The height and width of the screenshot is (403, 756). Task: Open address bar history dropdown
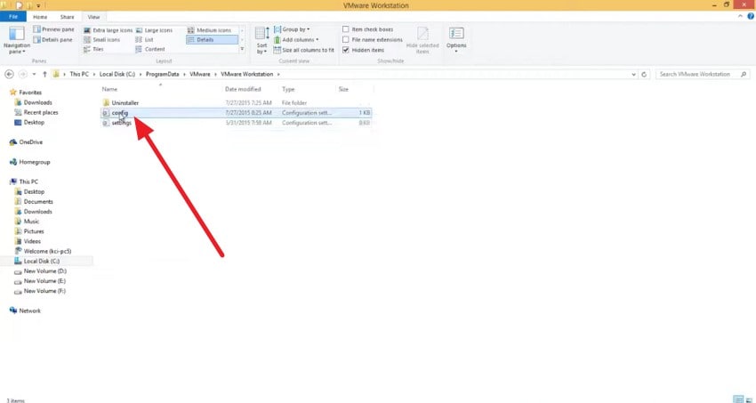pos(633,74)
